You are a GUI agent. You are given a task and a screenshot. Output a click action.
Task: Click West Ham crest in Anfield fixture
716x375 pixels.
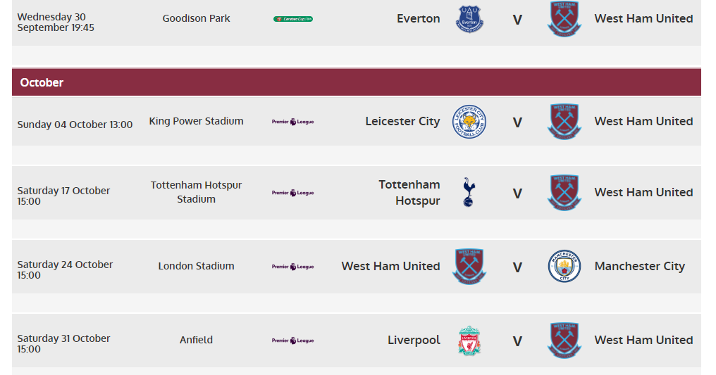coord(564,341)
